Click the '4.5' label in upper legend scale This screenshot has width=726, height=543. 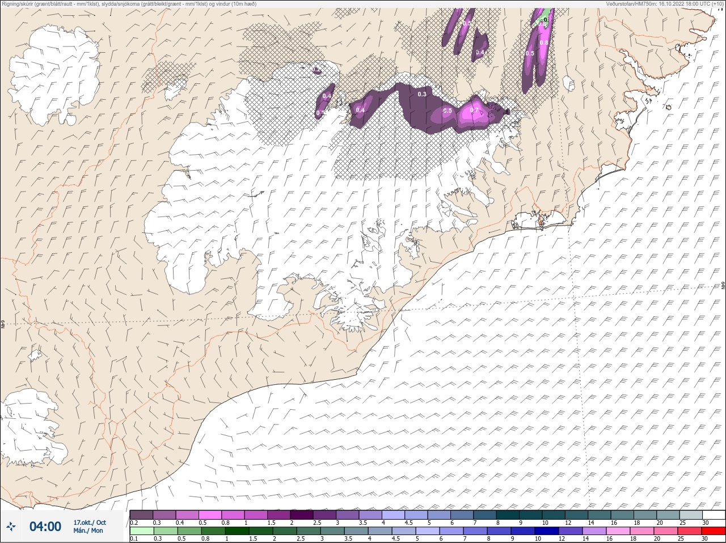pyautogui.click(x=409, y=523)
